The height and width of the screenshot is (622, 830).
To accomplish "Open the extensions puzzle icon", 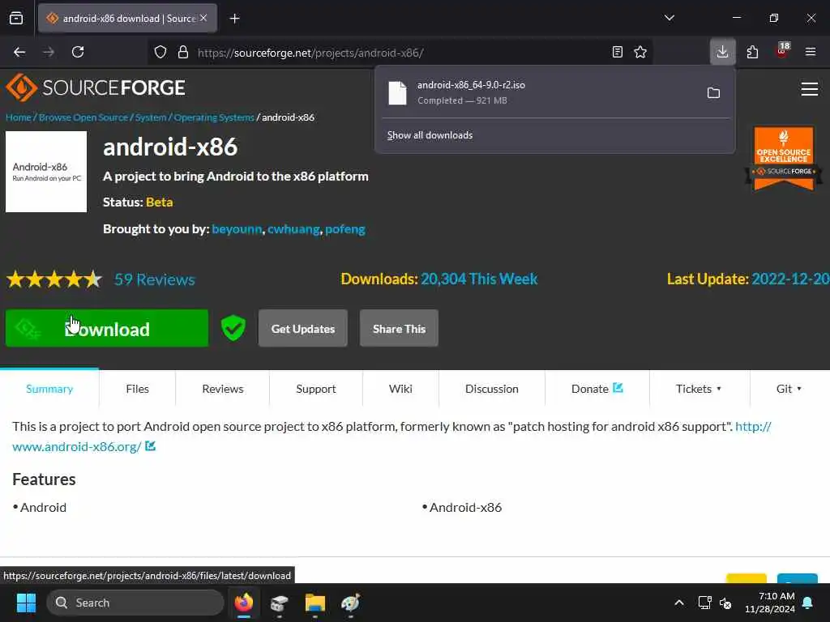I will pos(752,52).
